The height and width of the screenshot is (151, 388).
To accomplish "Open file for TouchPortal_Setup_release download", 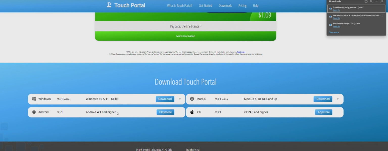I will [x=336, y=10].
